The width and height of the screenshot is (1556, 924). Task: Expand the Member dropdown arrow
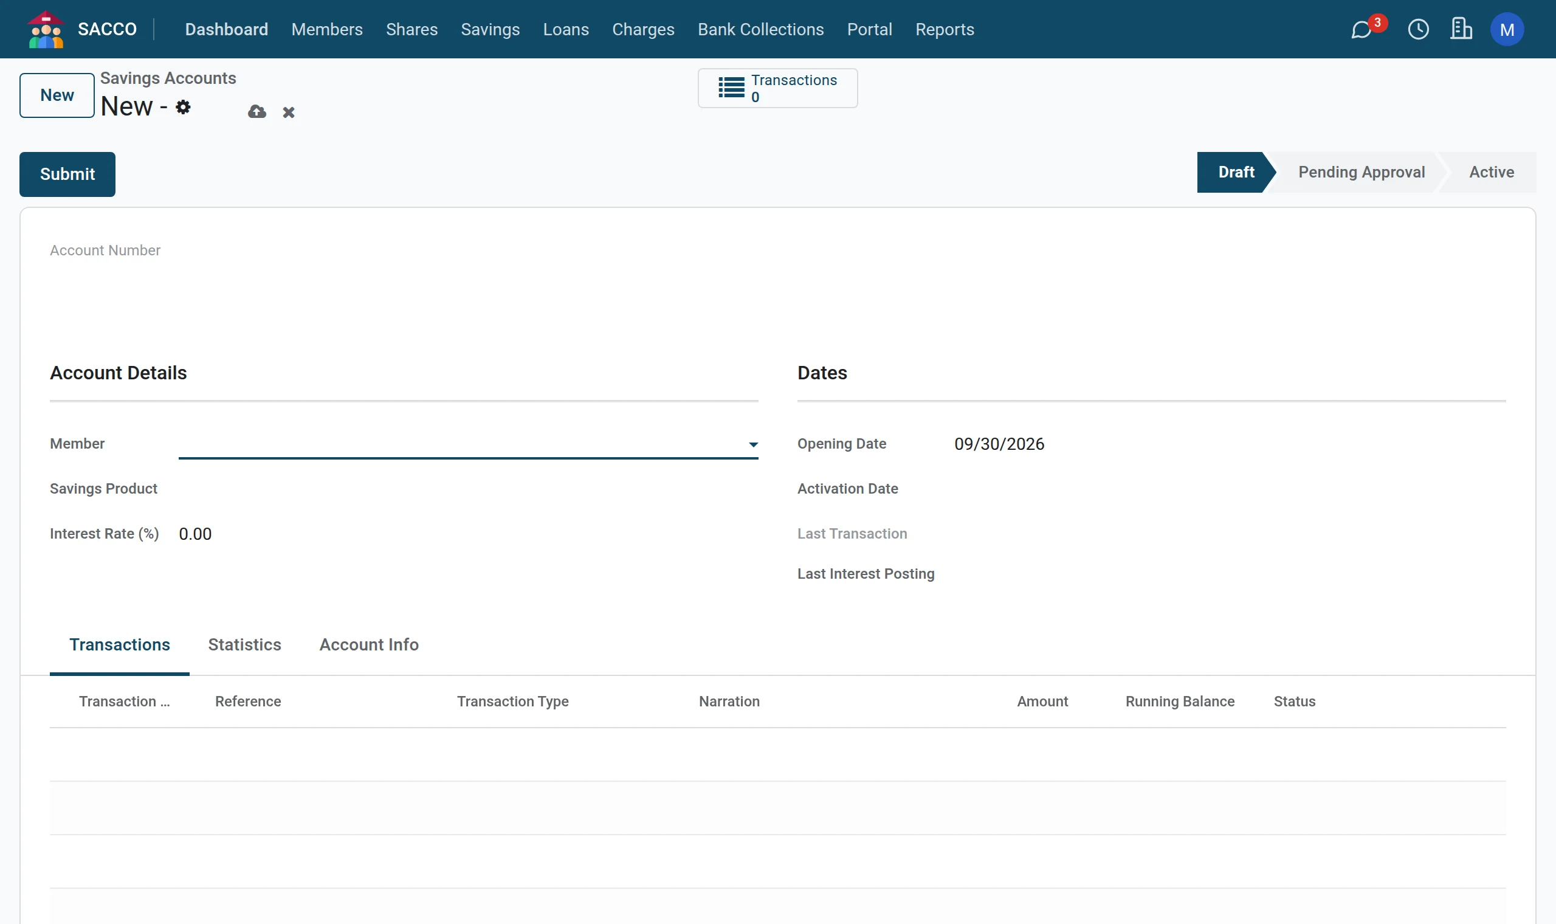(753, 444)
